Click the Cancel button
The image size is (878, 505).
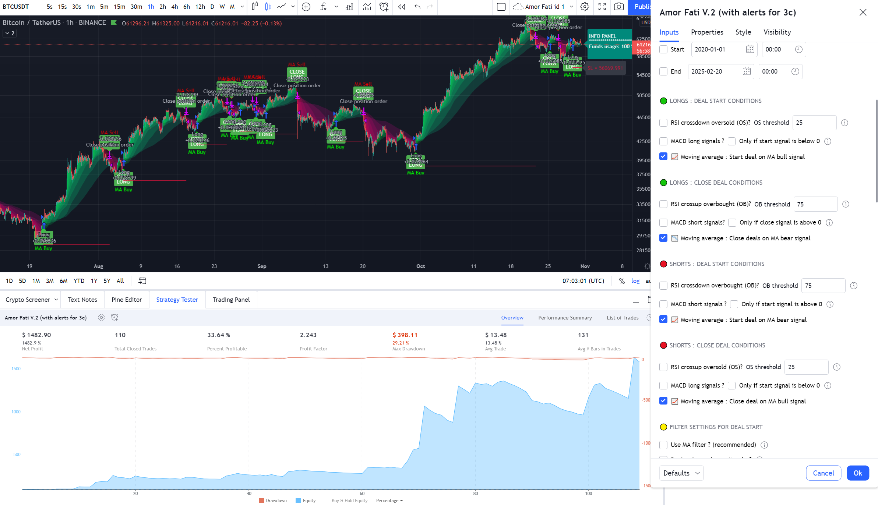pos(823,473)
